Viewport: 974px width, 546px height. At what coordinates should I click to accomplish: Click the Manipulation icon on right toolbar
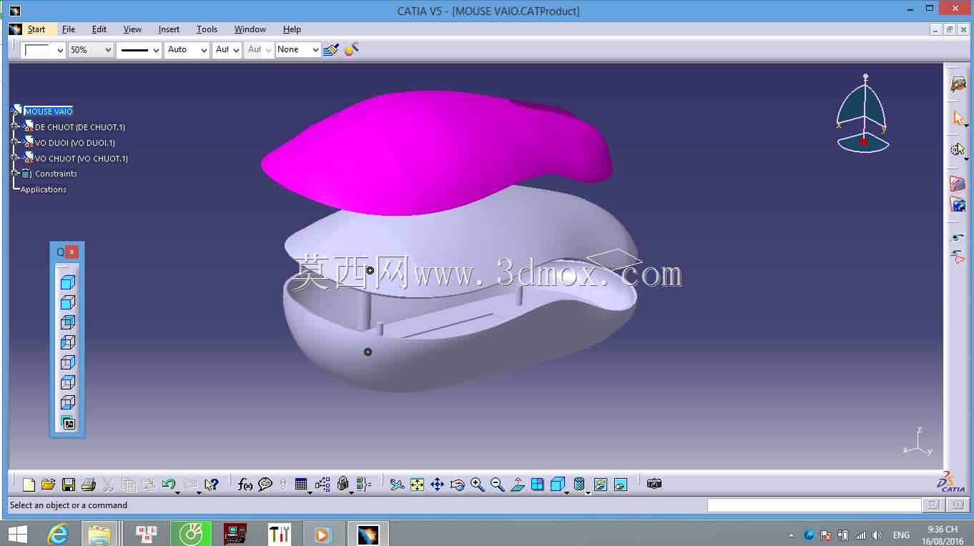point(958,149)
